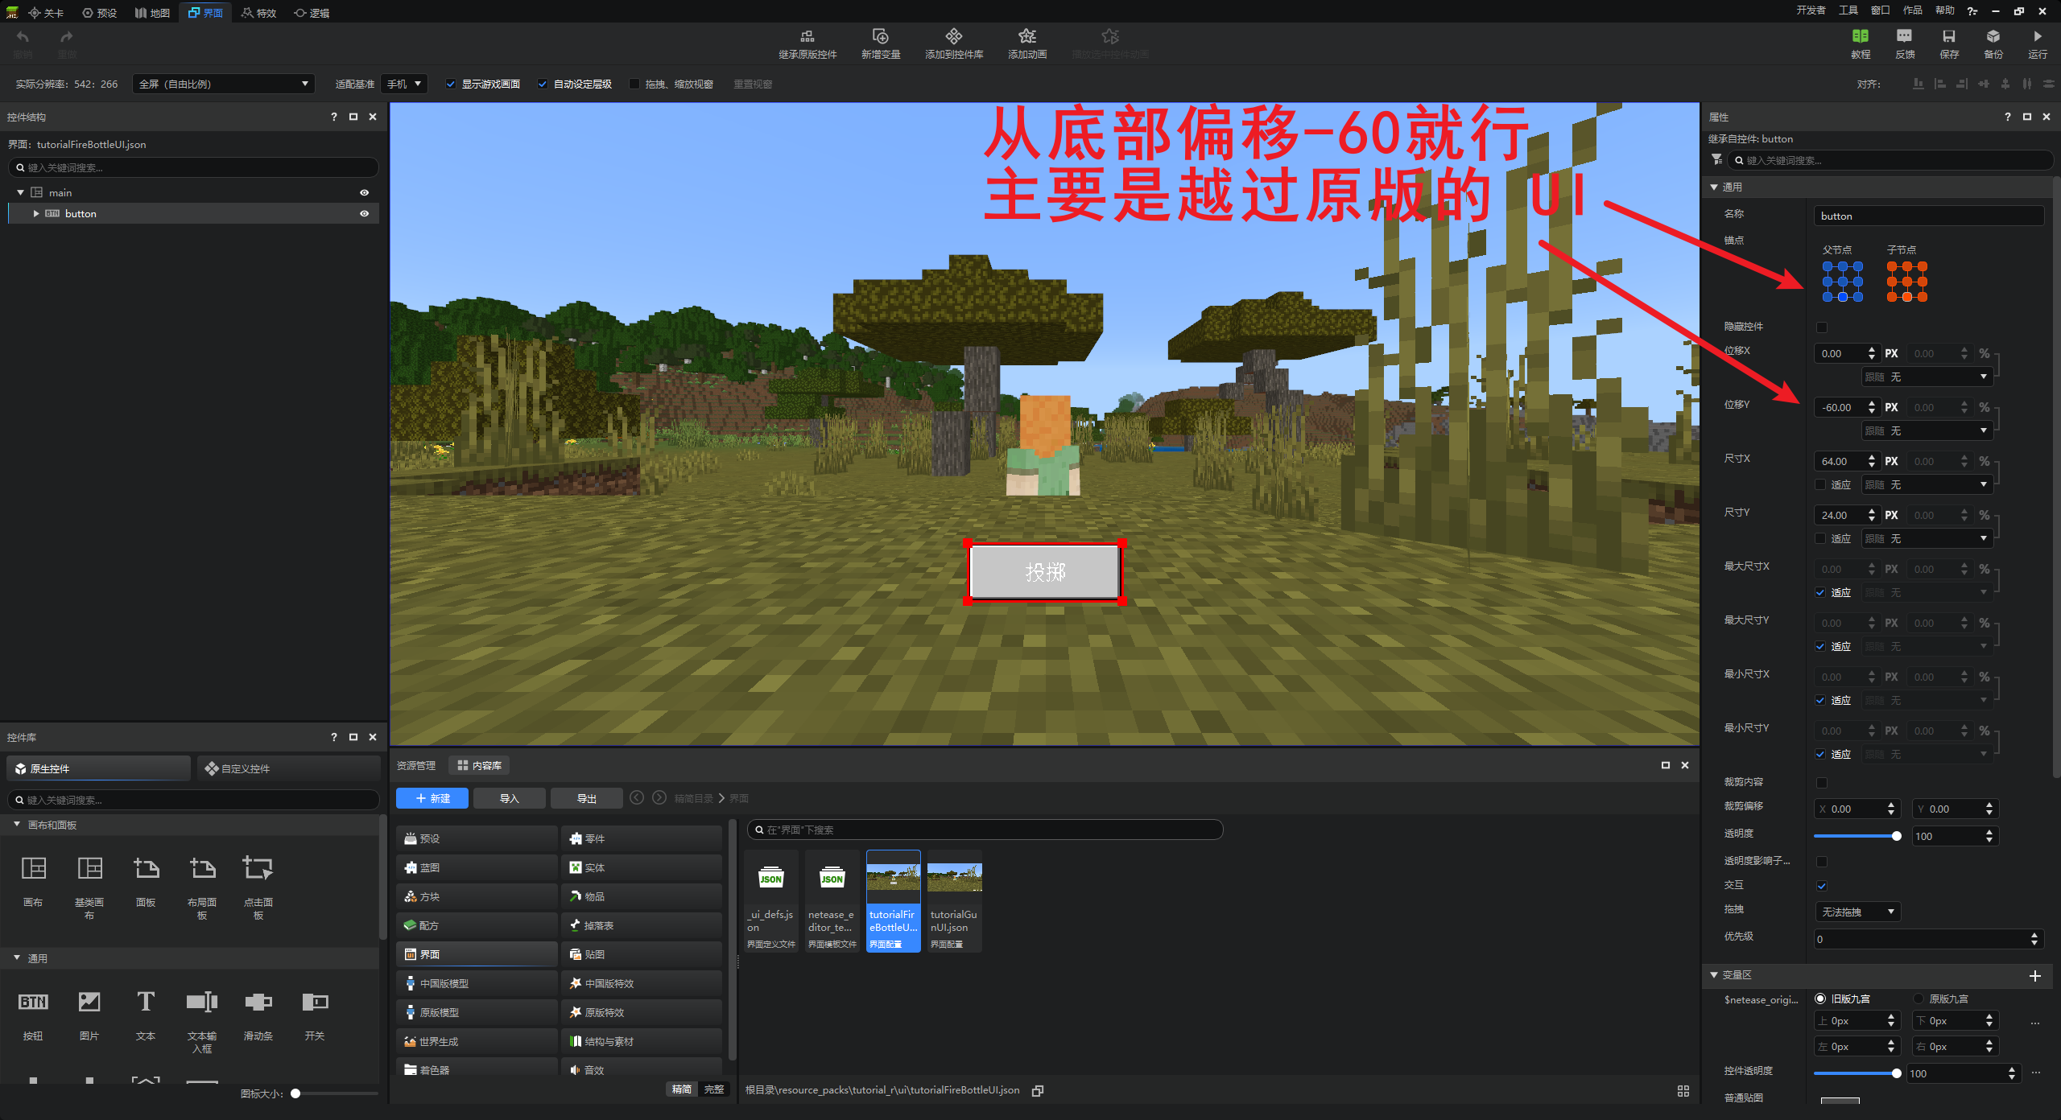Screen dimensions: 2061x1120
Task: Click the 继承原版控件 toolbar icon
Action: (807, 36)
